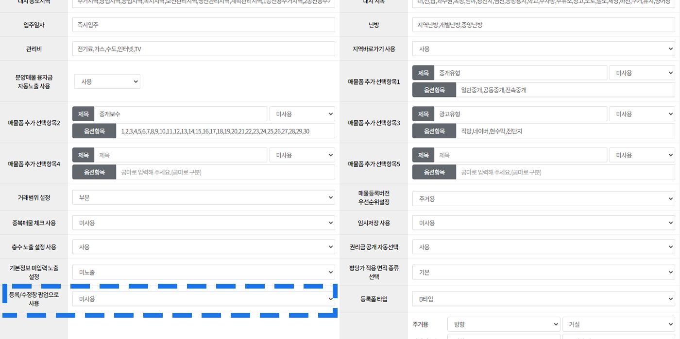Click empty 옵션항목 field in 선택항목5
The height and width of the screenshot is (339, 680).
click(565, 172)
